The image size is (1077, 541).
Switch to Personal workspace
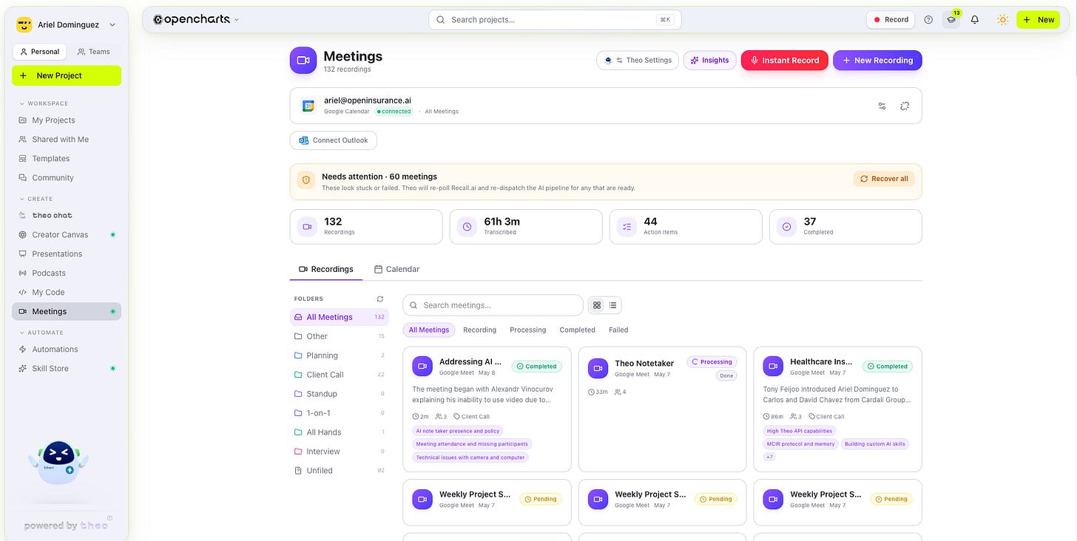tap(40, 52)
